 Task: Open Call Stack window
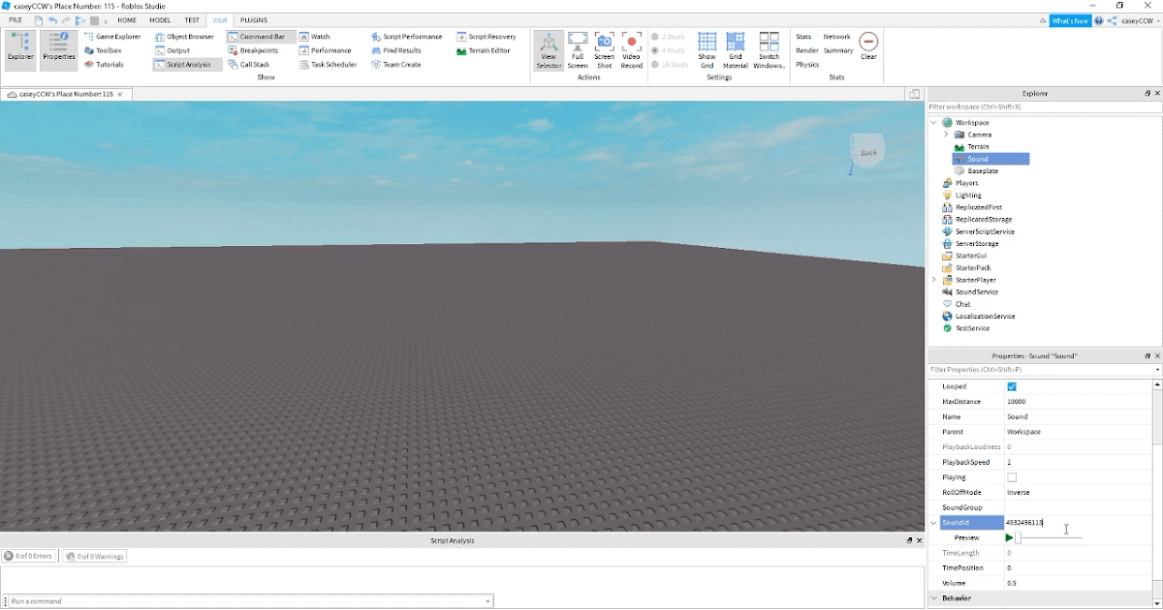pos(249,65)
